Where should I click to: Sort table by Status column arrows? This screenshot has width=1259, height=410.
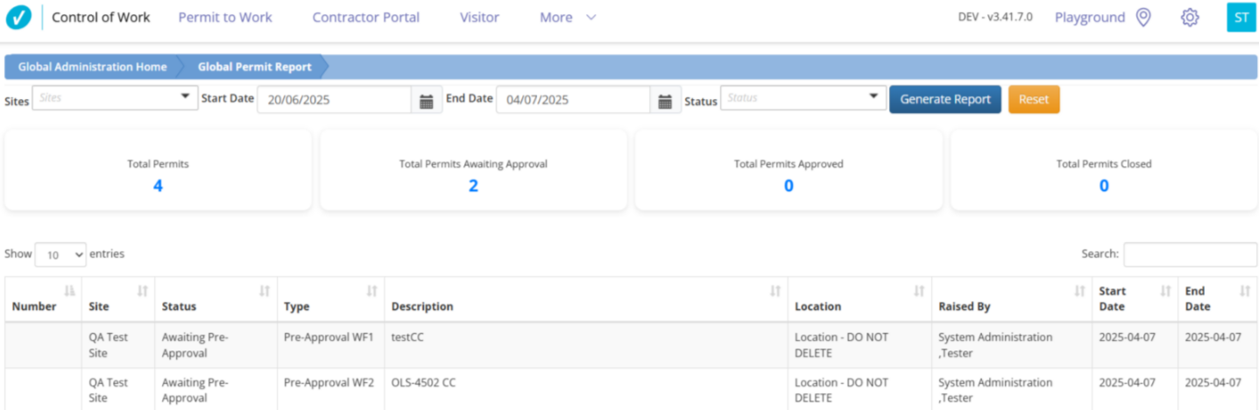point(264,291)
